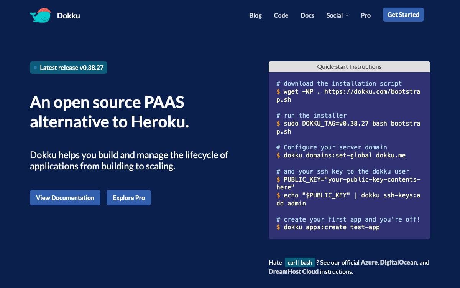Expand the Social dropdown menu
The width and height of the screenshot is (460, 288).
coord(337,15)
